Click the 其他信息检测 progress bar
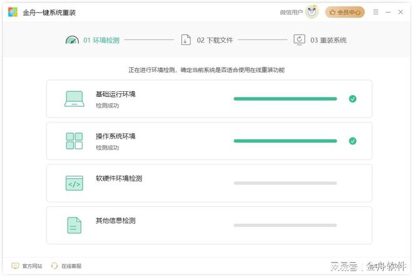The width and height of the screenshot is (413, 277). coord(285,225)
